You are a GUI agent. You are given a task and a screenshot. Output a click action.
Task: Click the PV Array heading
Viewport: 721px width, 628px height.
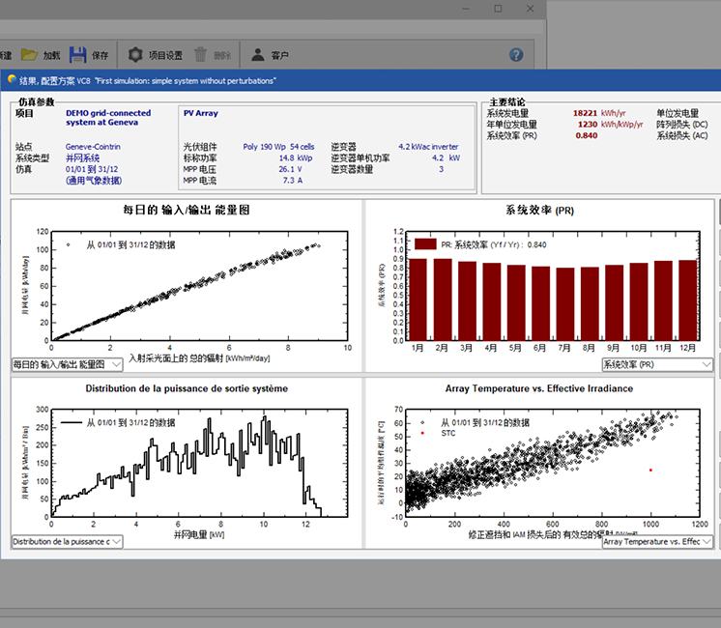click(x=200, y=113)
